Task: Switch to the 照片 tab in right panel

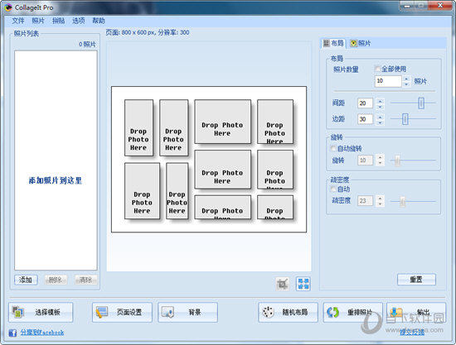Action: pos(361,43)
